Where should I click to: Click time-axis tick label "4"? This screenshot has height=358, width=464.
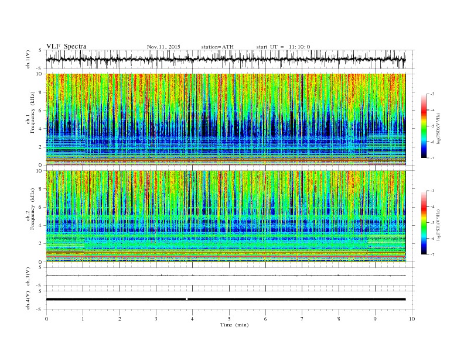pyautogui.click(x=193, y=319)
